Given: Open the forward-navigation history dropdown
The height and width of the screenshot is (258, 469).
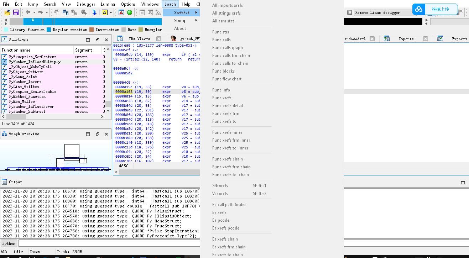Looking at the screenshot, I should coord(46,12).
